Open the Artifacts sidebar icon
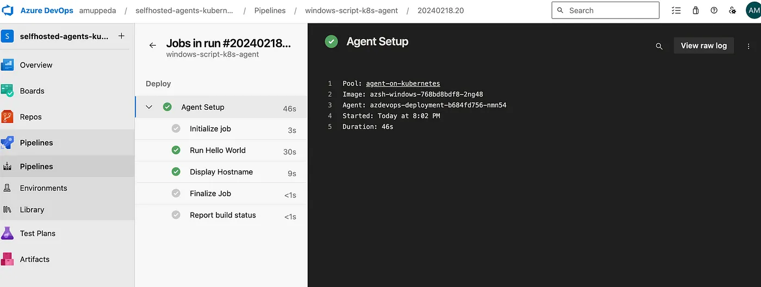Screen dimensions: 761x287 [8, 259]
